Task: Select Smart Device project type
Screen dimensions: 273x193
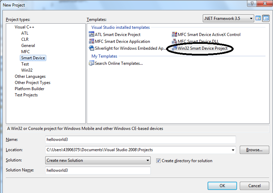Action: pyautogui.click(x=33, y=58)
